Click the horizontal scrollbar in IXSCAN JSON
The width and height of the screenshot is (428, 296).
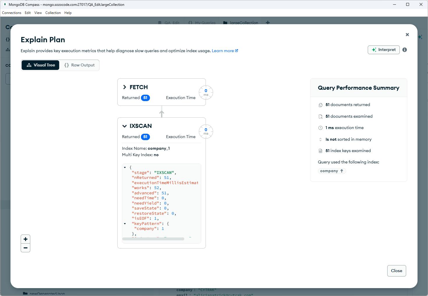coord(153,239)
